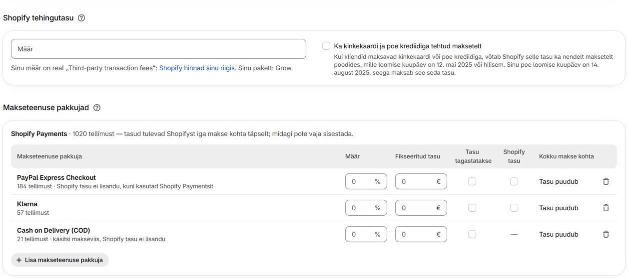The width and height of the screenshot is (628, 278).
Task: Focus the fixed fee euro field for Cash on Delivery
Action: 421,234
